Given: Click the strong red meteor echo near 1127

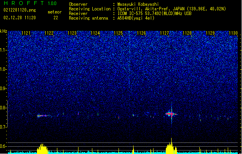Looking at the screenshot, I should click(x=171, y=114).
